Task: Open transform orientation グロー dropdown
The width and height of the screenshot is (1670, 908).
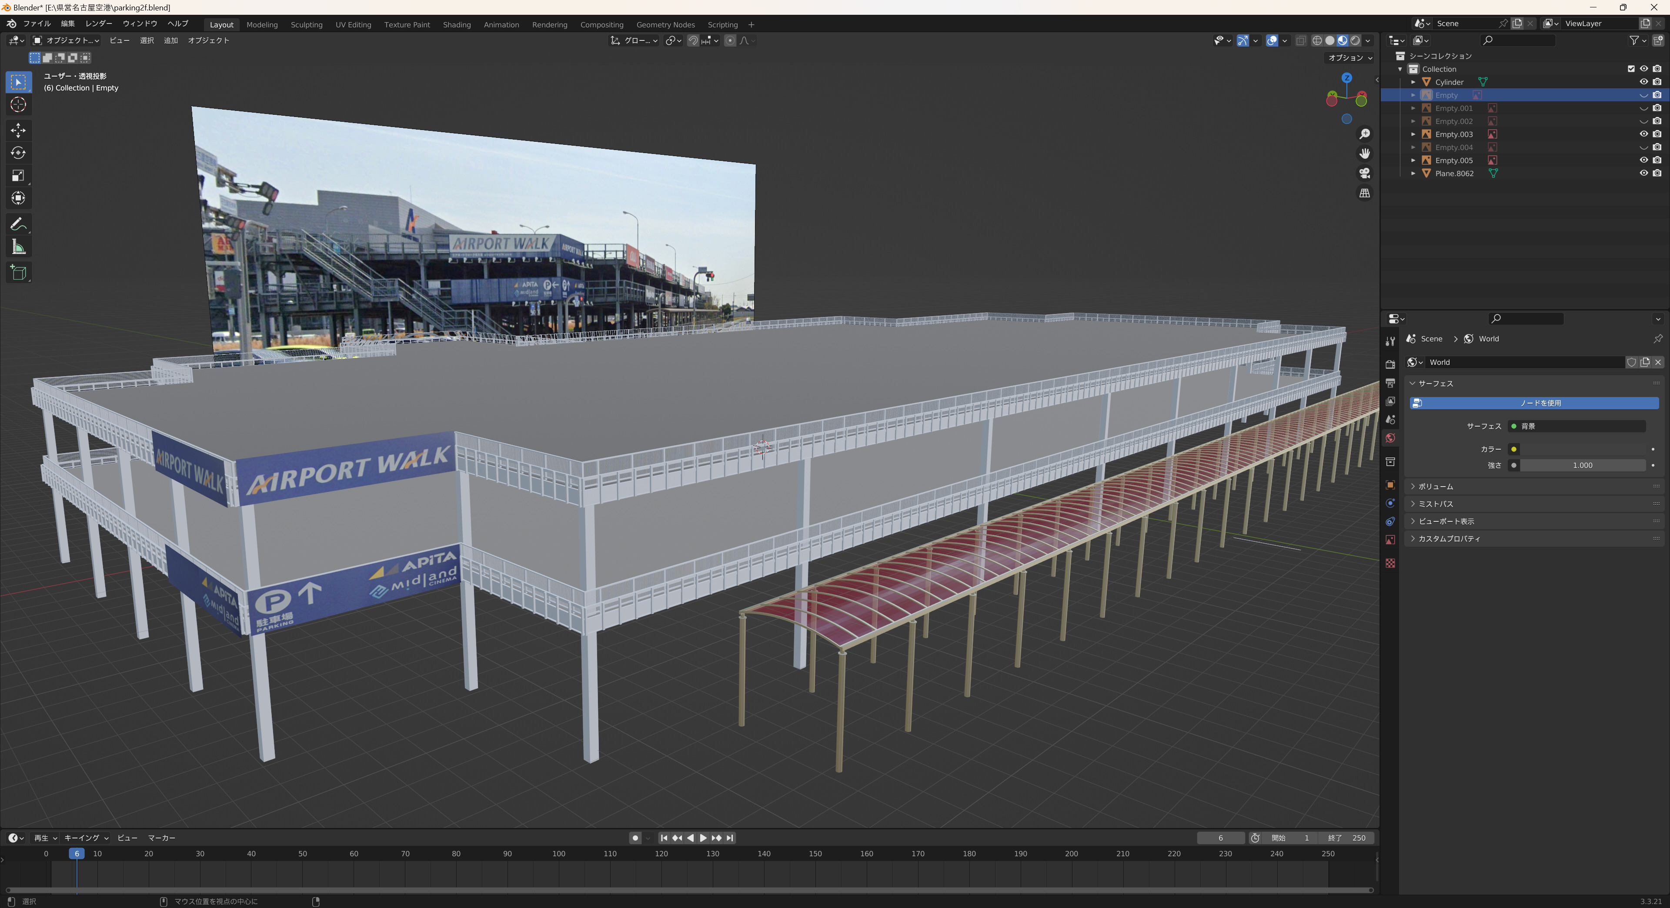Action: pos(634,40)
